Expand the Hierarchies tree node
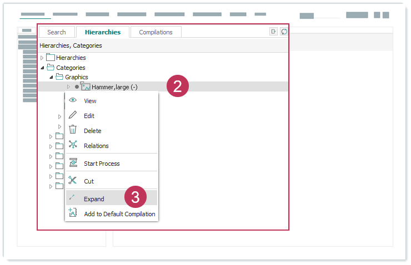Screen dimensions: 411x265 coord(42,58)
